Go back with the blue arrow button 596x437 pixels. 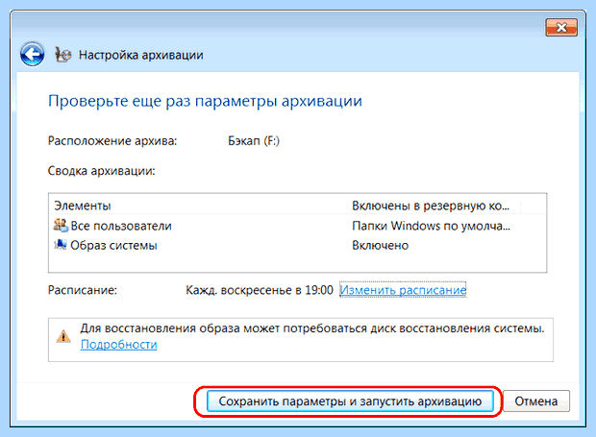(32, 55)
